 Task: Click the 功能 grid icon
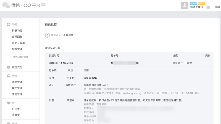click(9, 24)
